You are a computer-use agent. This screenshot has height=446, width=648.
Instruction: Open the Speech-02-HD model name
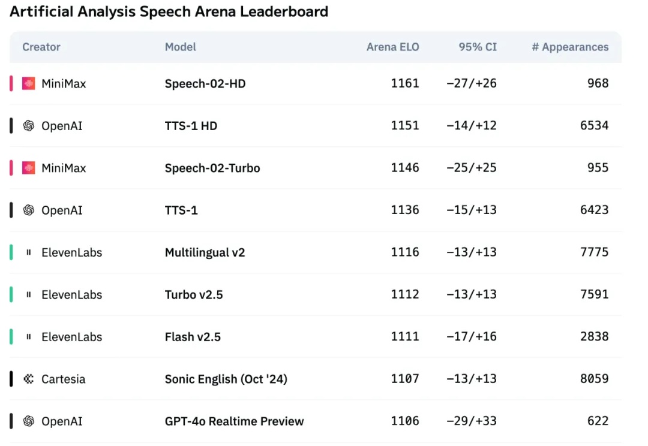(x=205, y=84)
